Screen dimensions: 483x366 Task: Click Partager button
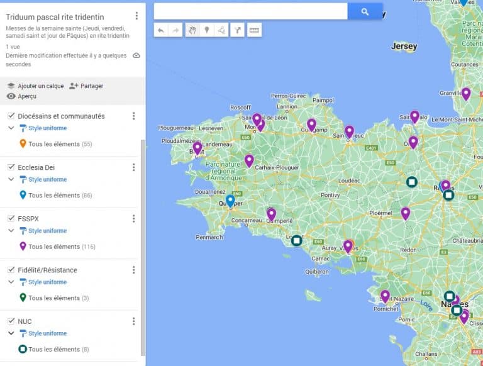[86, 86]
